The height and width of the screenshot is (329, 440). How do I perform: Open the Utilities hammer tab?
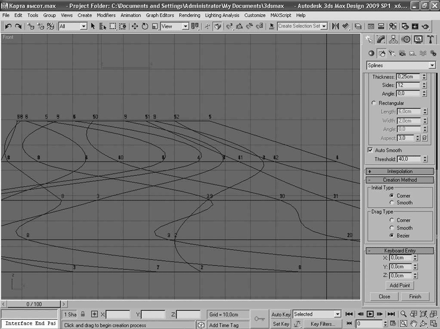coord(431,39)
